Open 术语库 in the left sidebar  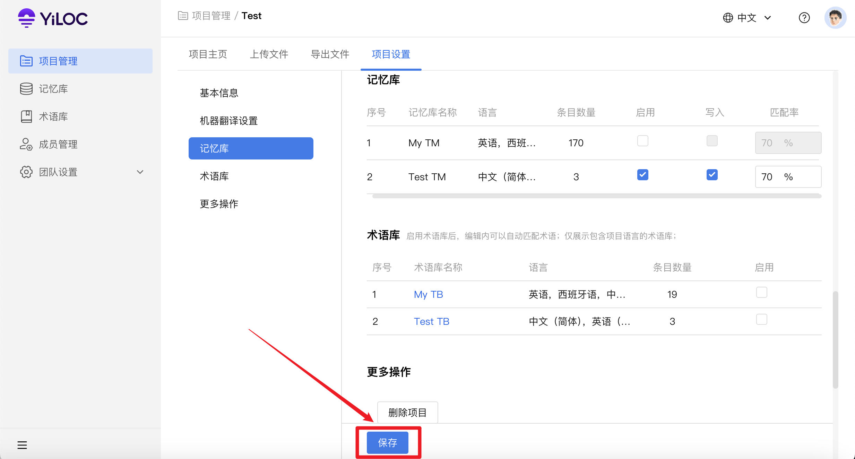click(80, 116)
